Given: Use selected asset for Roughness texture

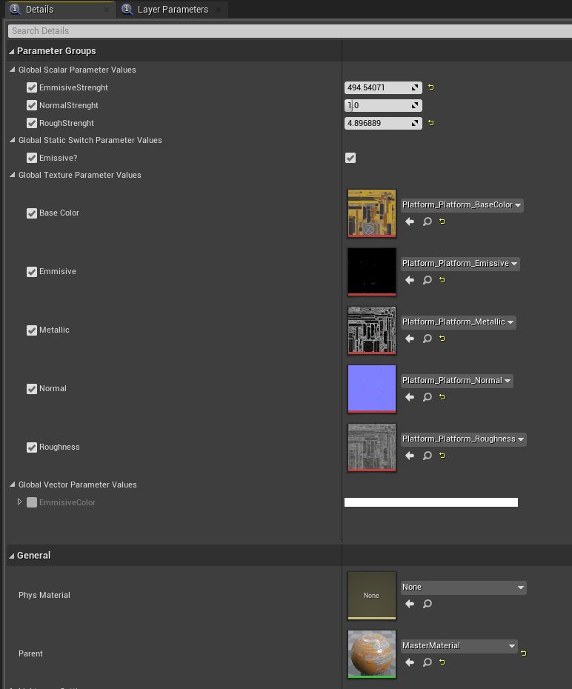Looking at the screenshot, I should click(410, 455).
